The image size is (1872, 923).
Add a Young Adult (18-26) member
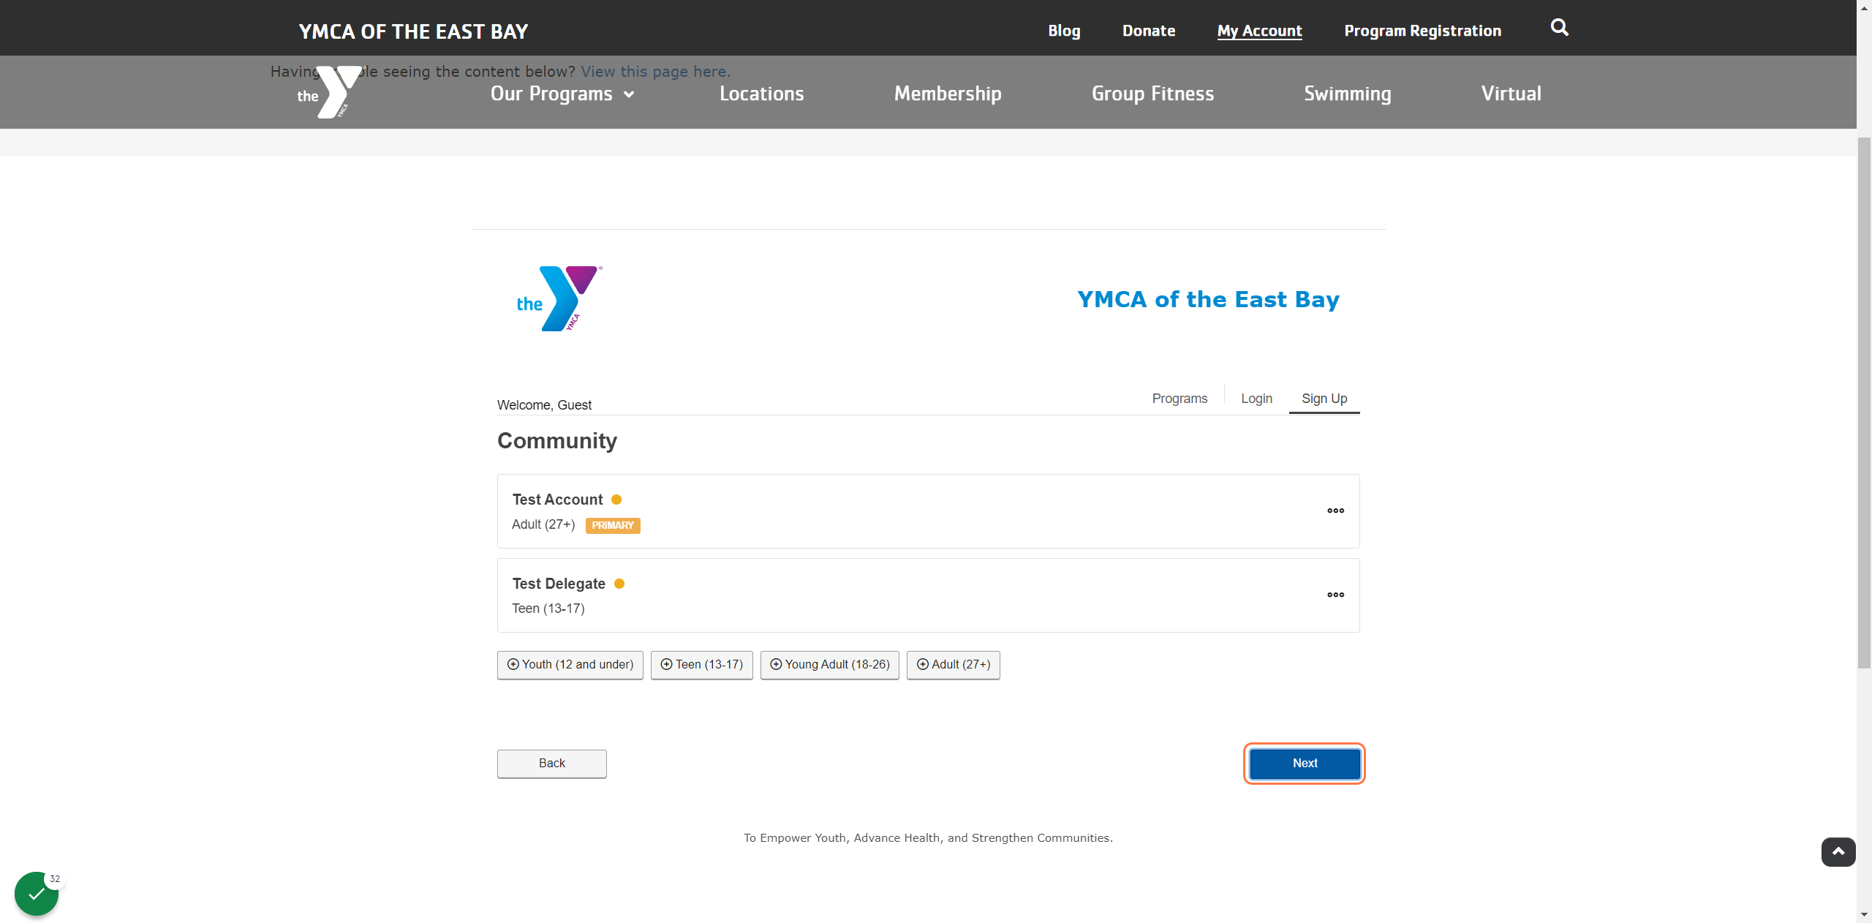pos(830,665)
